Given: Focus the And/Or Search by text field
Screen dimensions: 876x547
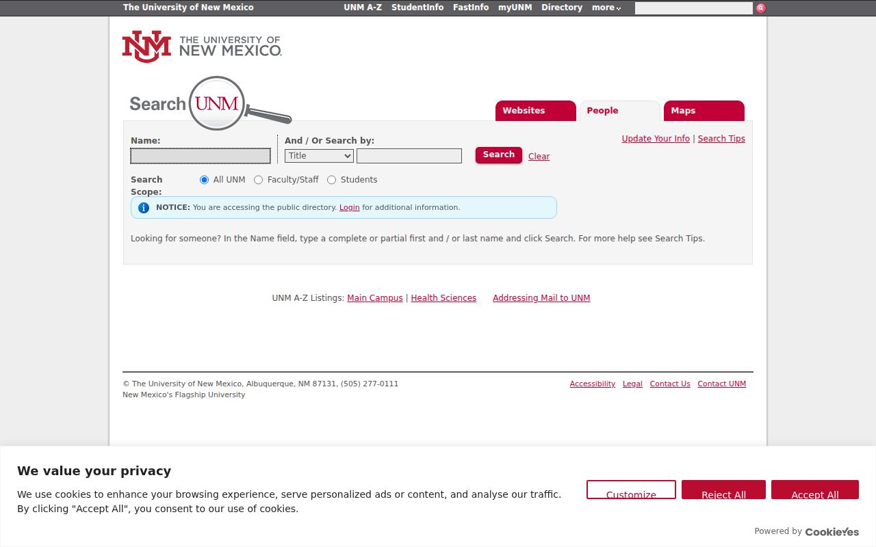Looking at the screenshot, I should 409,156.
